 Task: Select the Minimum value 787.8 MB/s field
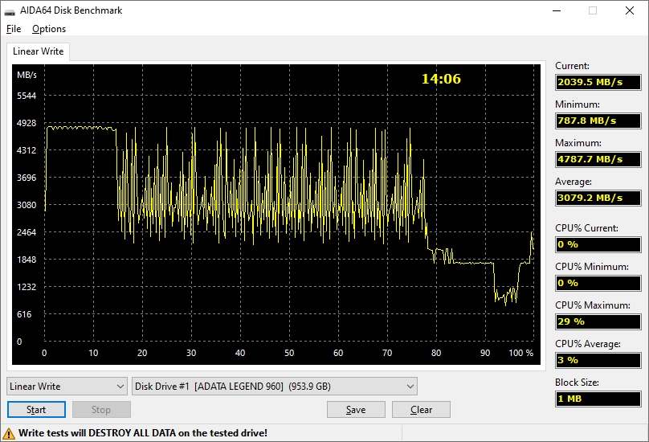[598, 121]
